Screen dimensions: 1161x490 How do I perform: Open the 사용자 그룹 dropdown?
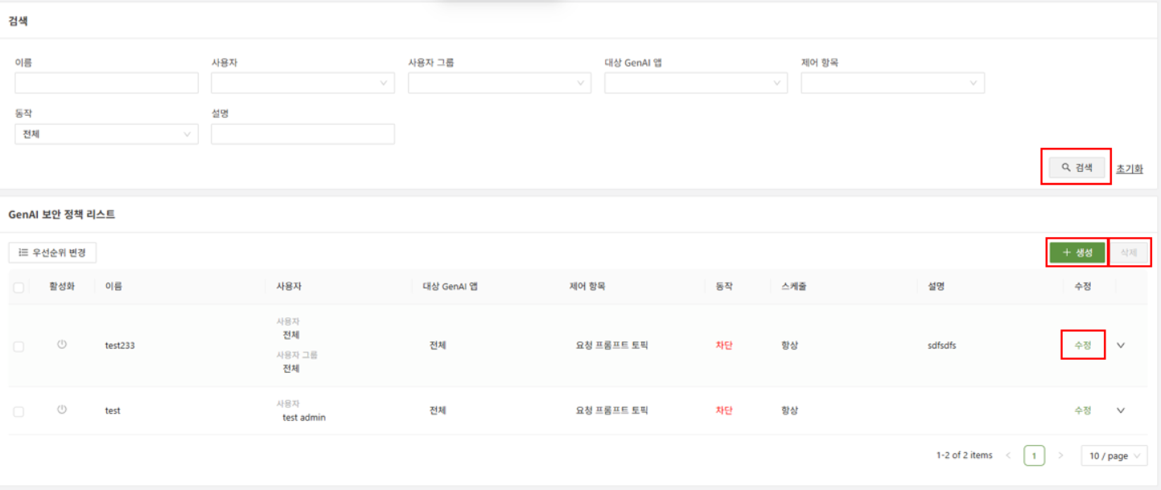(499, 83)
